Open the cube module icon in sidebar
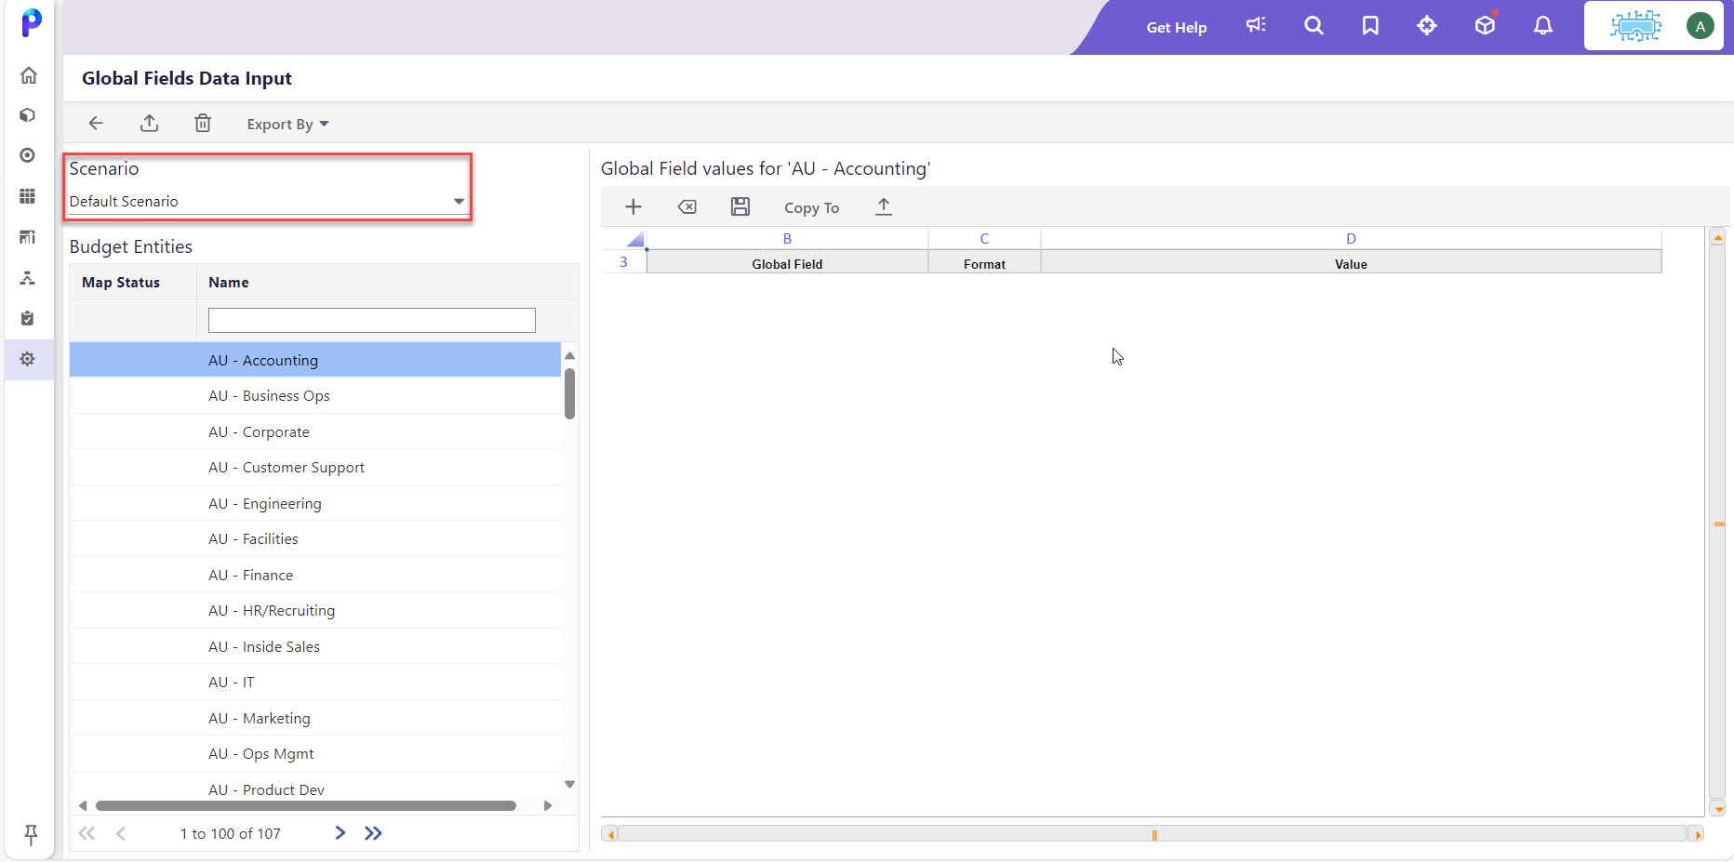Image resolution: width=1734 pixels, height=862 pixels. point(28,115)
